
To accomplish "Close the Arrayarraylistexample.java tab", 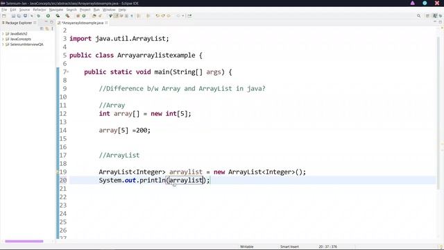I will tap(106, 23).
